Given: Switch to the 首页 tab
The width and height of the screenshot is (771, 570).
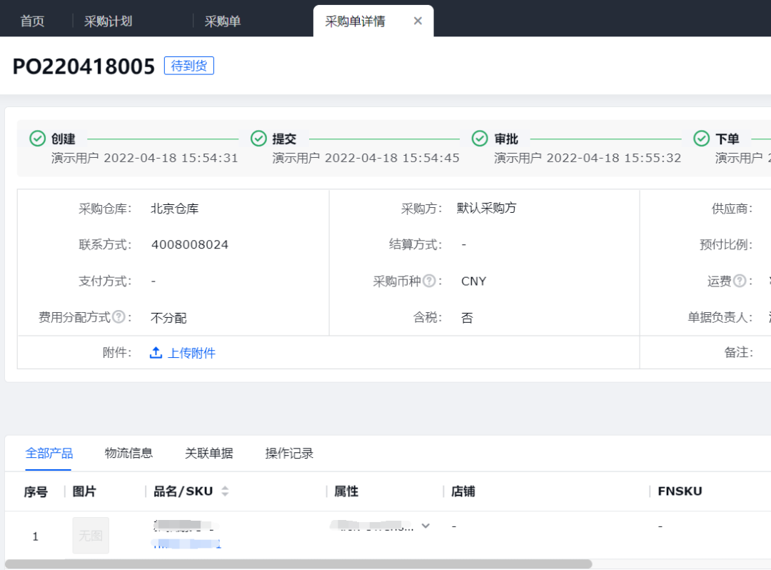Looking at the screenshot, I should [x=32, y=21].
